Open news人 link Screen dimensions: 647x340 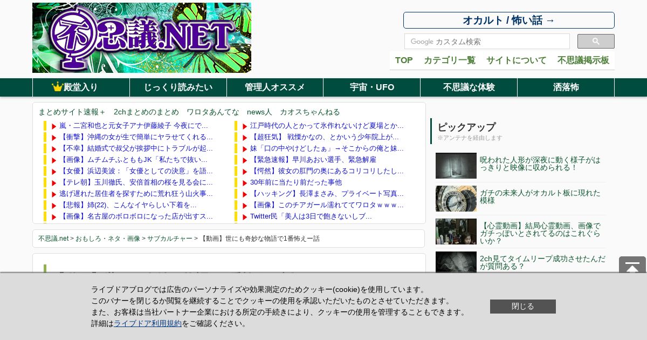[x=259, y=112]
